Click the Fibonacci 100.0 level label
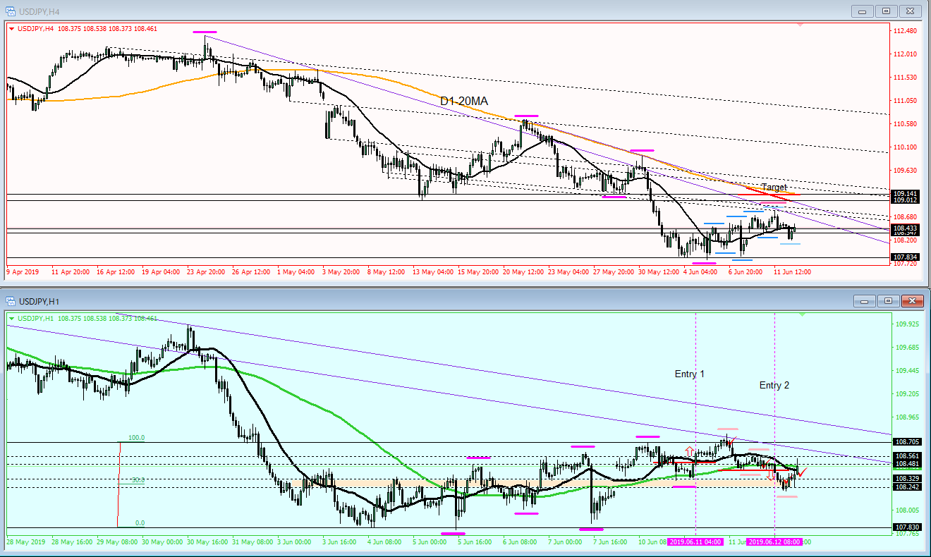 pos(136,438)
